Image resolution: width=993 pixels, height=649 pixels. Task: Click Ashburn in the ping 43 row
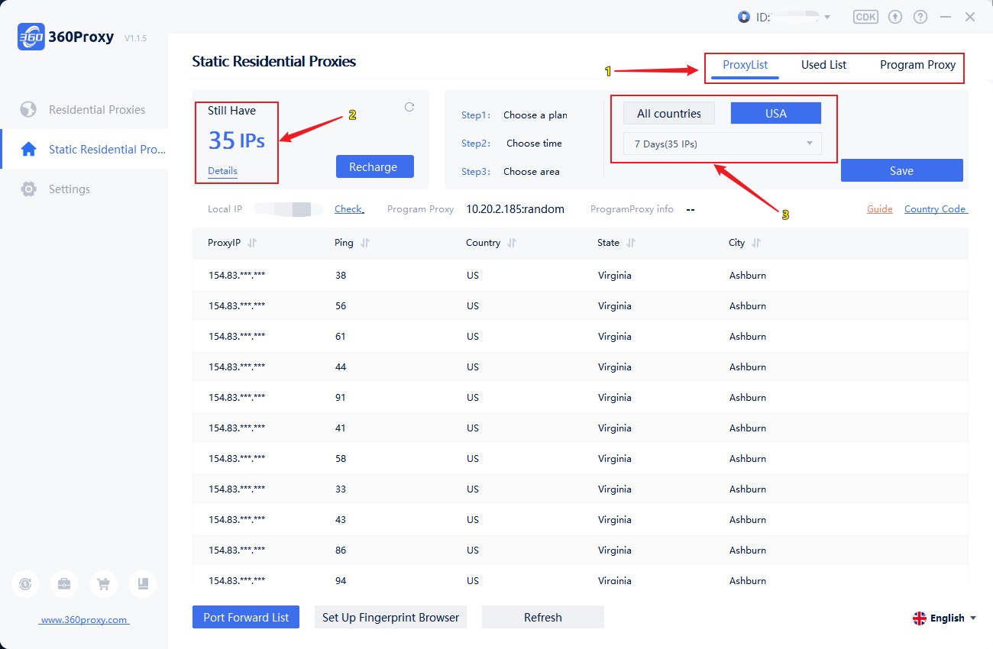point(748,520)
